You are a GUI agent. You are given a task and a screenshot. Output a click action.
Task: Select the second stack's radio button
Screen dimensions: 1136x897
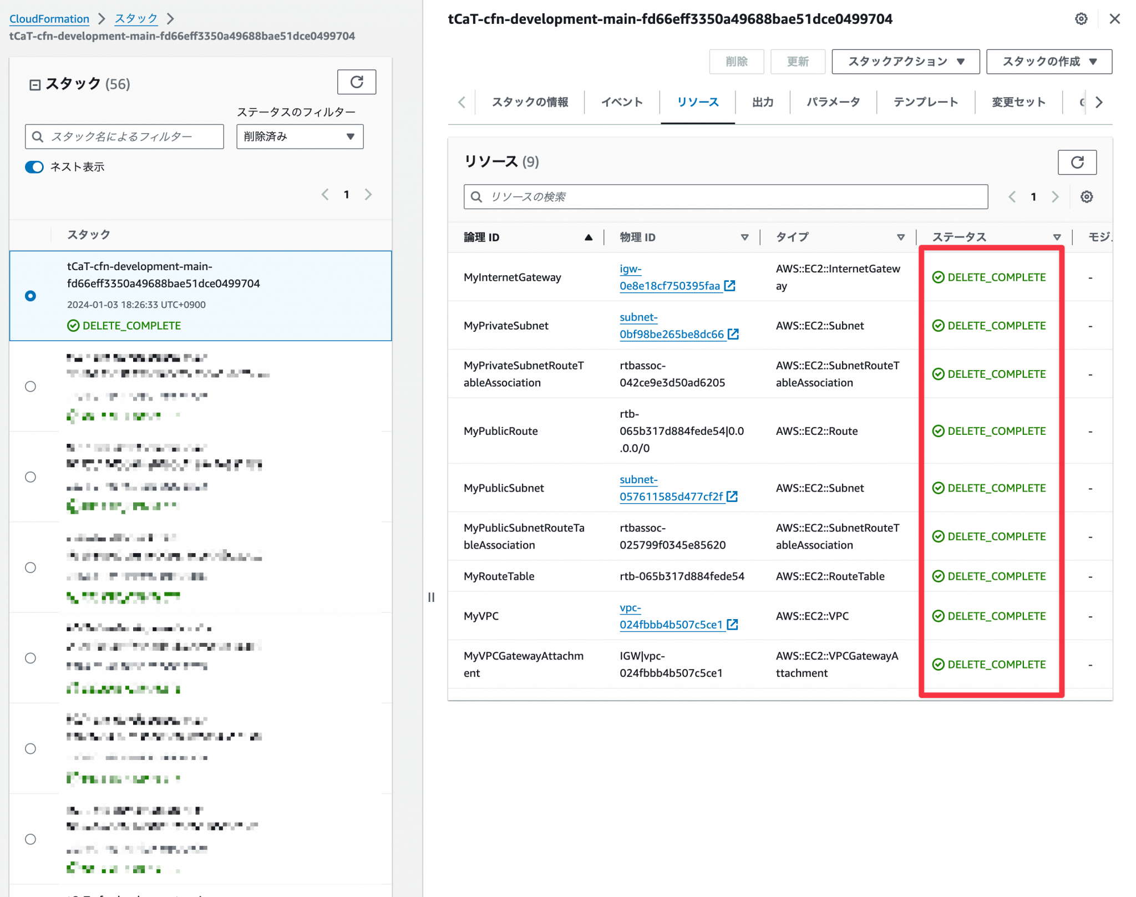point(31,386)
